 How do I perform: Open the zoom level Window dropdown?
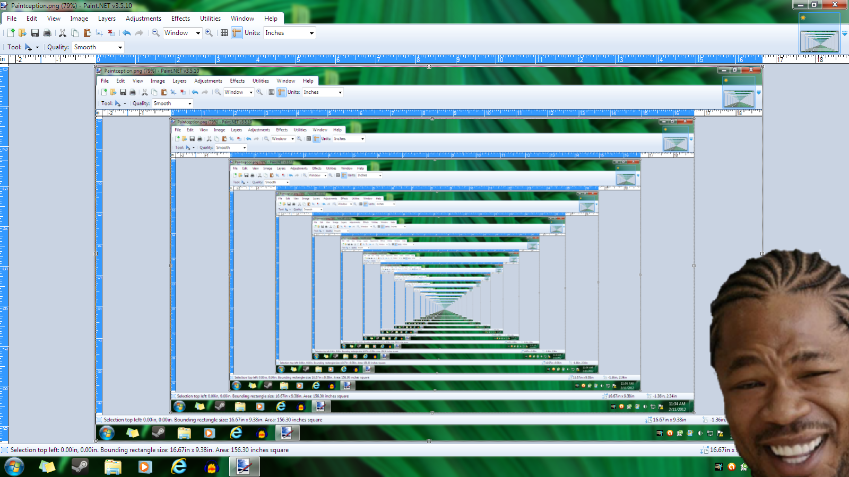pyautogui.click(x=182, y=33)
